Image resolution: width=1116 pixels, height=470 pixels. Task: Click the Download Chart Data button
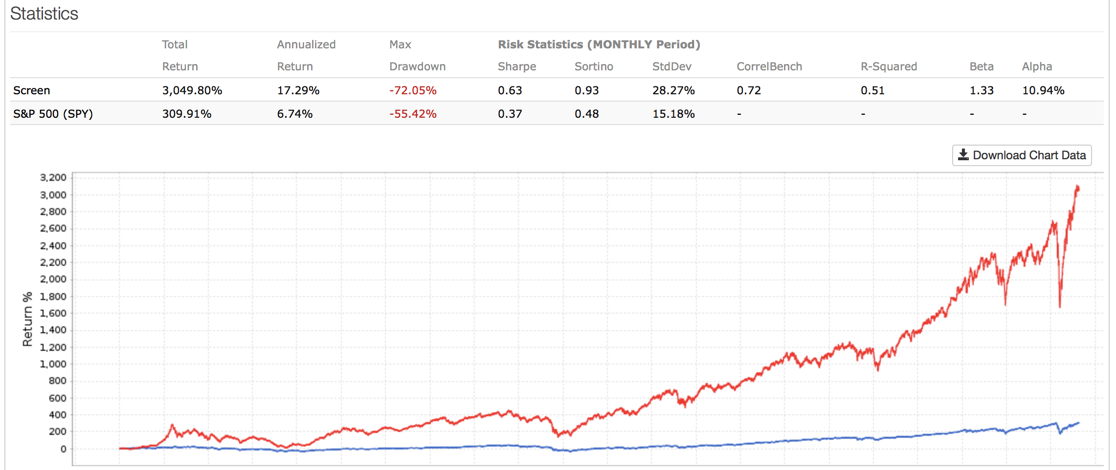[x=1022, y=155]
